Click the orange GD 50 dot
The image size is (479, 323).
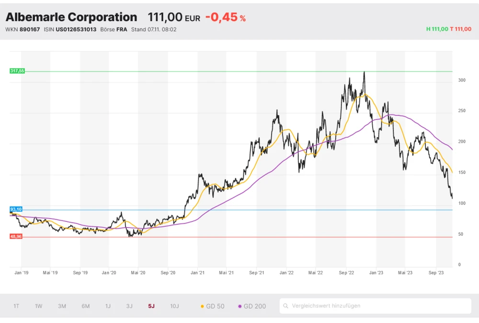202,306
